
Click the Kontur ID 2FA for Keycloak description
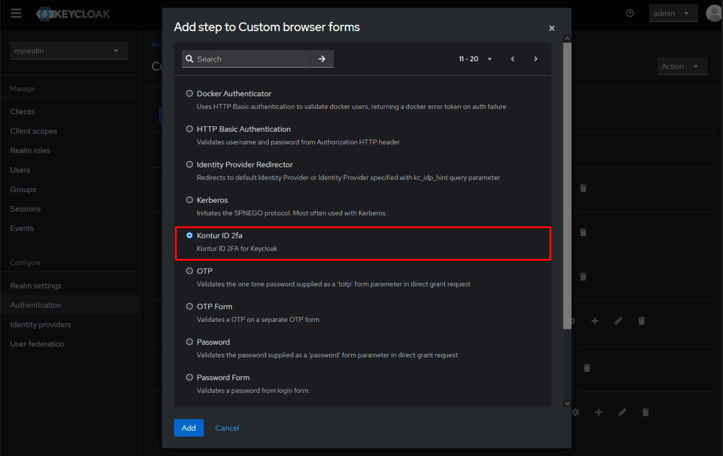pyautogui.click(x=237, y=249)
